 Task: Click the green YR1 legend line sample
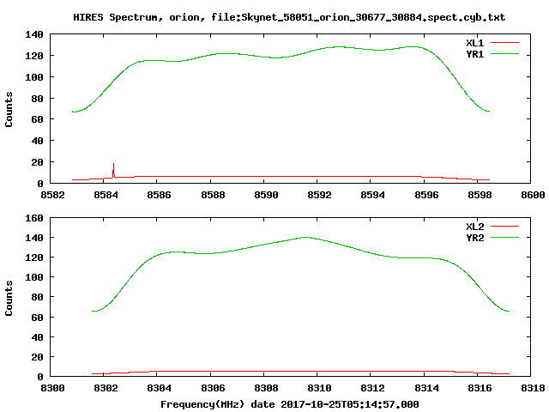coord(504,54)
